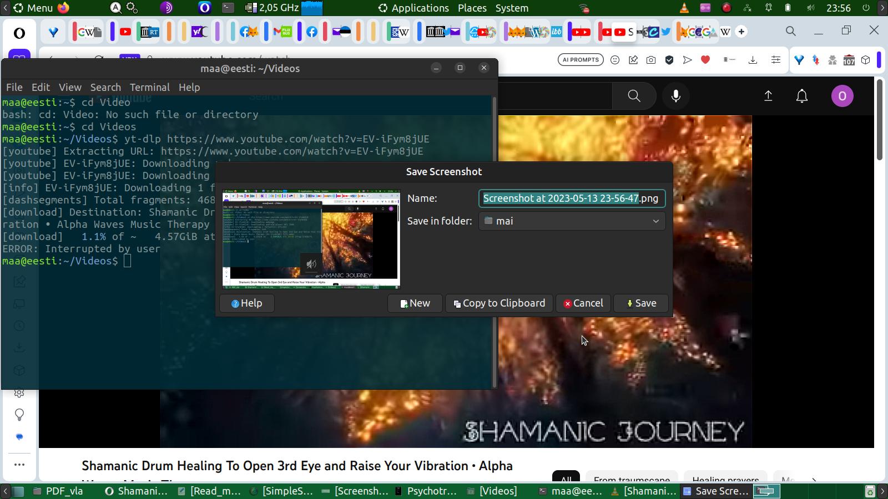Image resolution: width=888 pixels, height=499 pixels.
Task: Open the terminal Help menu
Action: tap(189, 88)
